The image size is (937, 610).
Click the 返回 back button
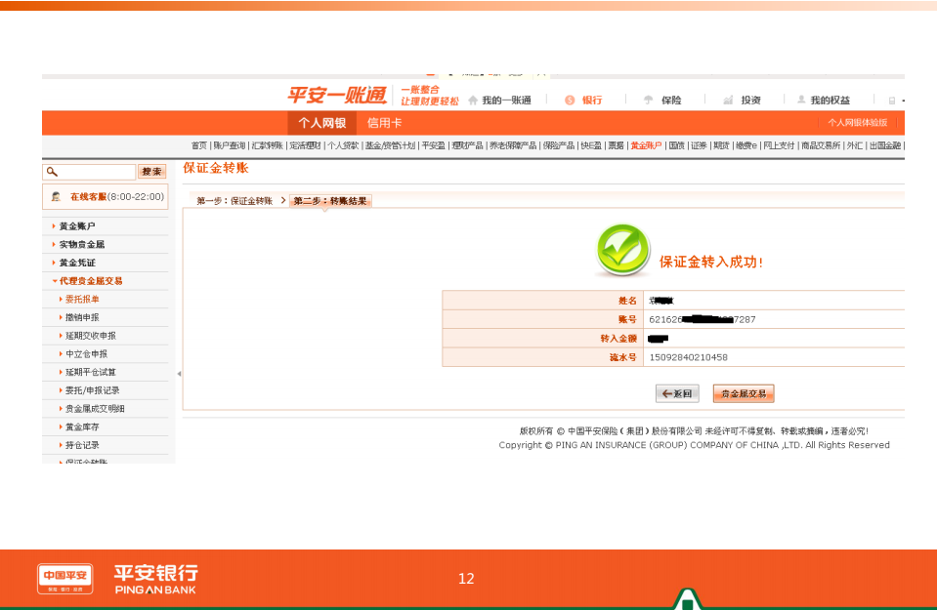pos(677,394)
